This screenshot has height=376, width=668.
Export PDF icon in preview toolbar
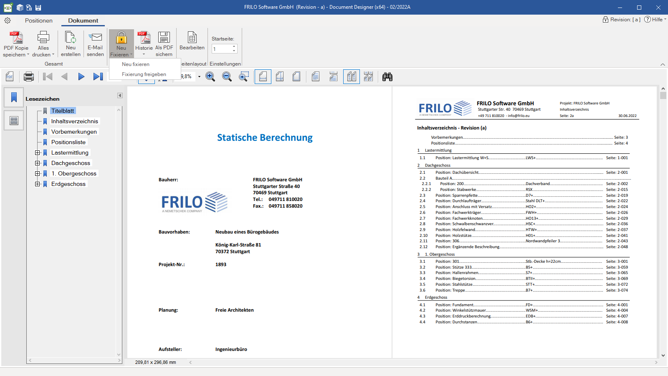tap(10, 76)
